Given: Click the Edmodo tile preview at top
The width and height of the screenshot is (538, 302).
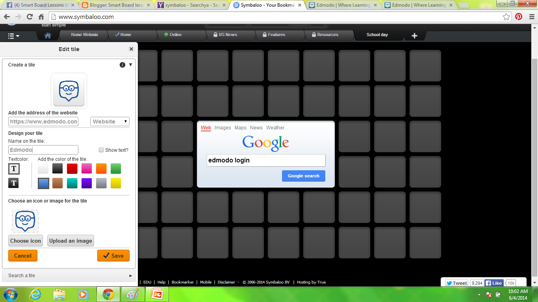Looking at the screenshot, I should (x=69, y=91).
